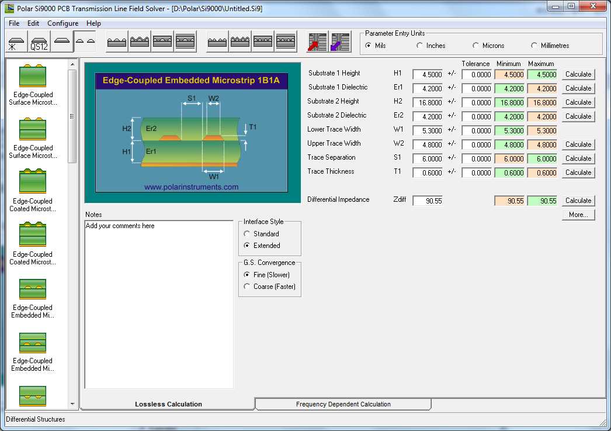Screen dimensions: 611x431
Task: Calculate Substrate 1 Dielectric Er1
Action: click(x=578, y=88)
